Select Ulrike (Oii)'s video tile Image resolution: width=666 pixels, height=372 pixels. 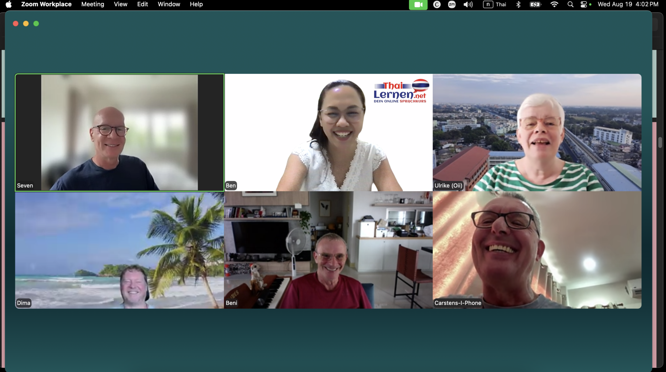click(537, 132)
